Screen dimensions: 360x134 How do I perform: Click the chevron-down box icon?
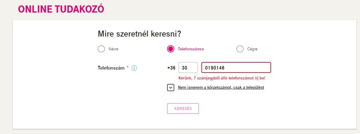coord(171,88)
